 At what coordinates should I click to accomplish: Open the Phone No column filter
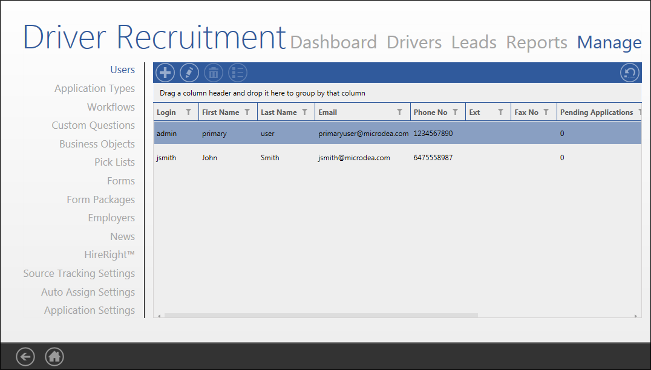point(457,112)
